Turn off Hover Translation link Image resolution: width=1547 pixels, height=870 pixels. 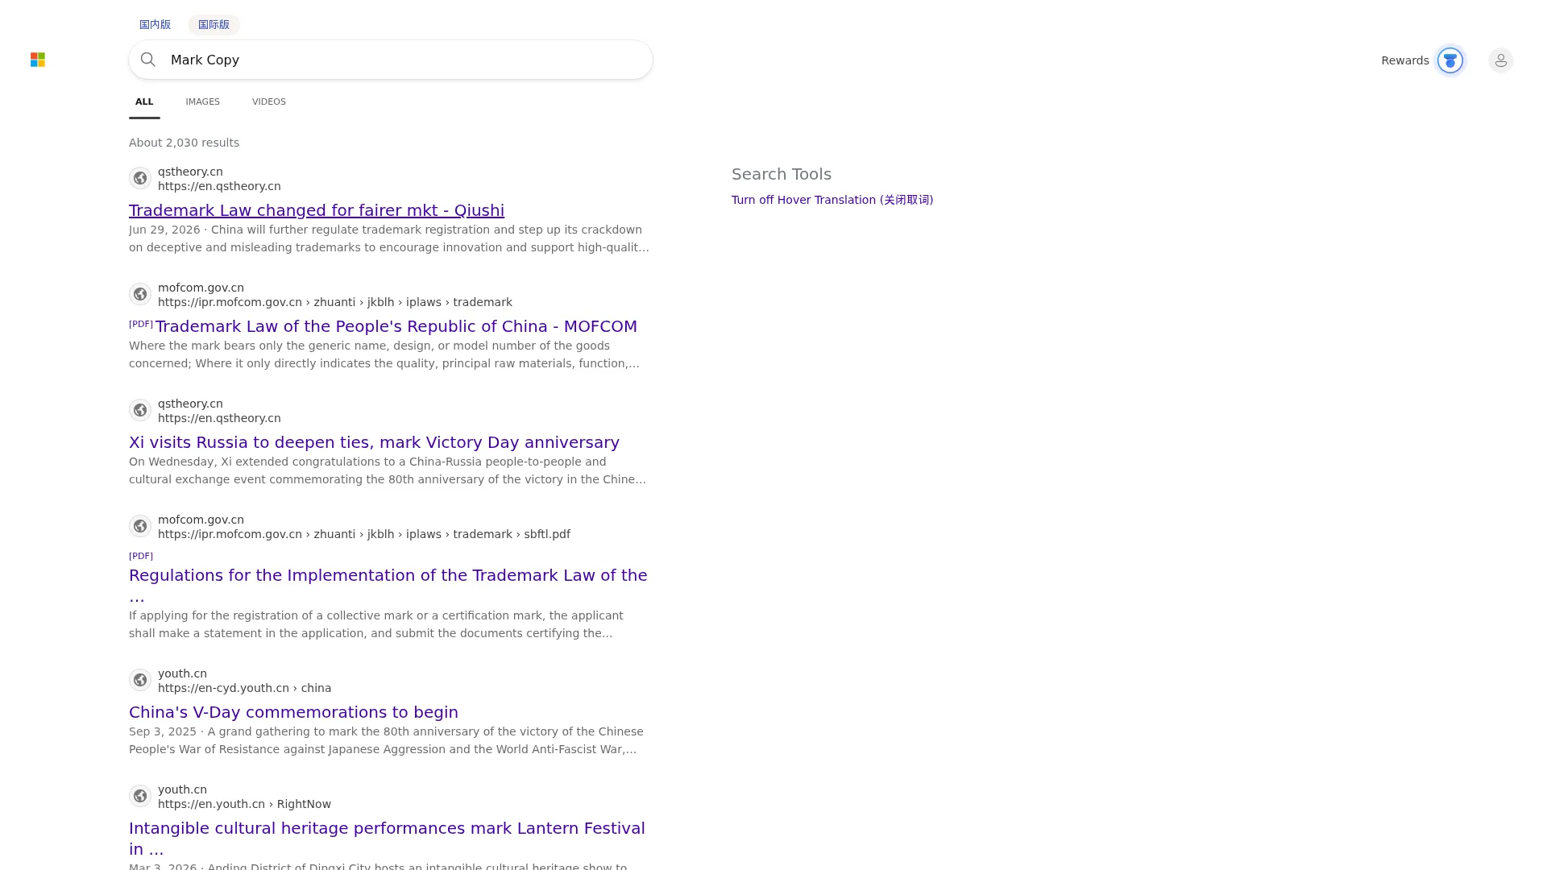[832, 200]
